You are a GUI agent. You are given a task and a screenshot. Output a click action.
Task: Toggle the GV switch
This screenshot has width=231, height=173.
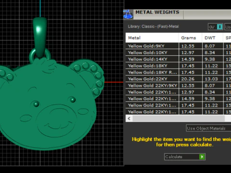coord(216,27)
